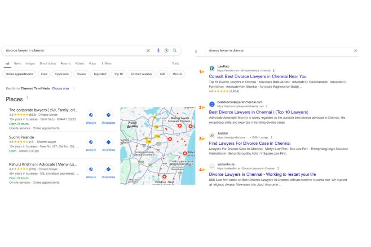Open Google Lens image search

tap(167, 51)
